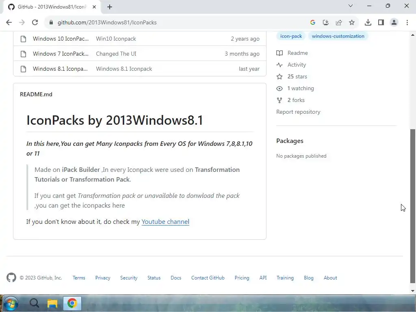Open the Status footer link
This screenshot has width=416, height=312.
154,278
